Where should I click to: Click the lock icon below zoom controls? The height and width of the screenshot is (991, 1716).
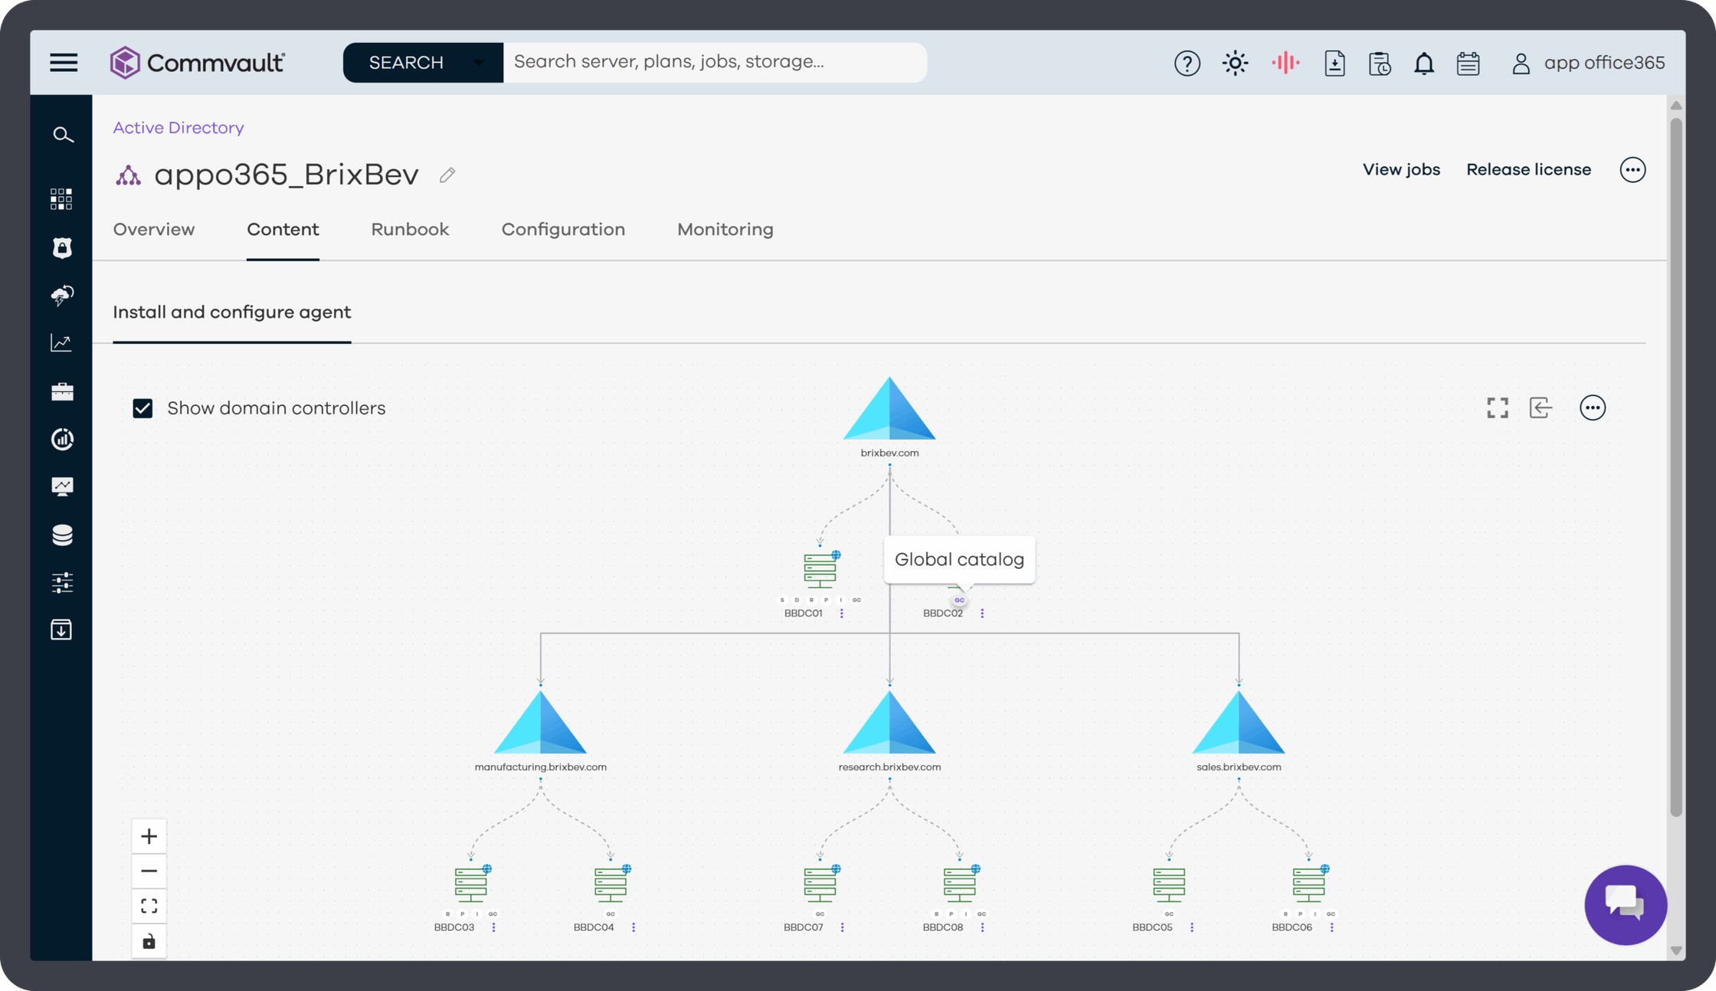click(x=149, y=941)
